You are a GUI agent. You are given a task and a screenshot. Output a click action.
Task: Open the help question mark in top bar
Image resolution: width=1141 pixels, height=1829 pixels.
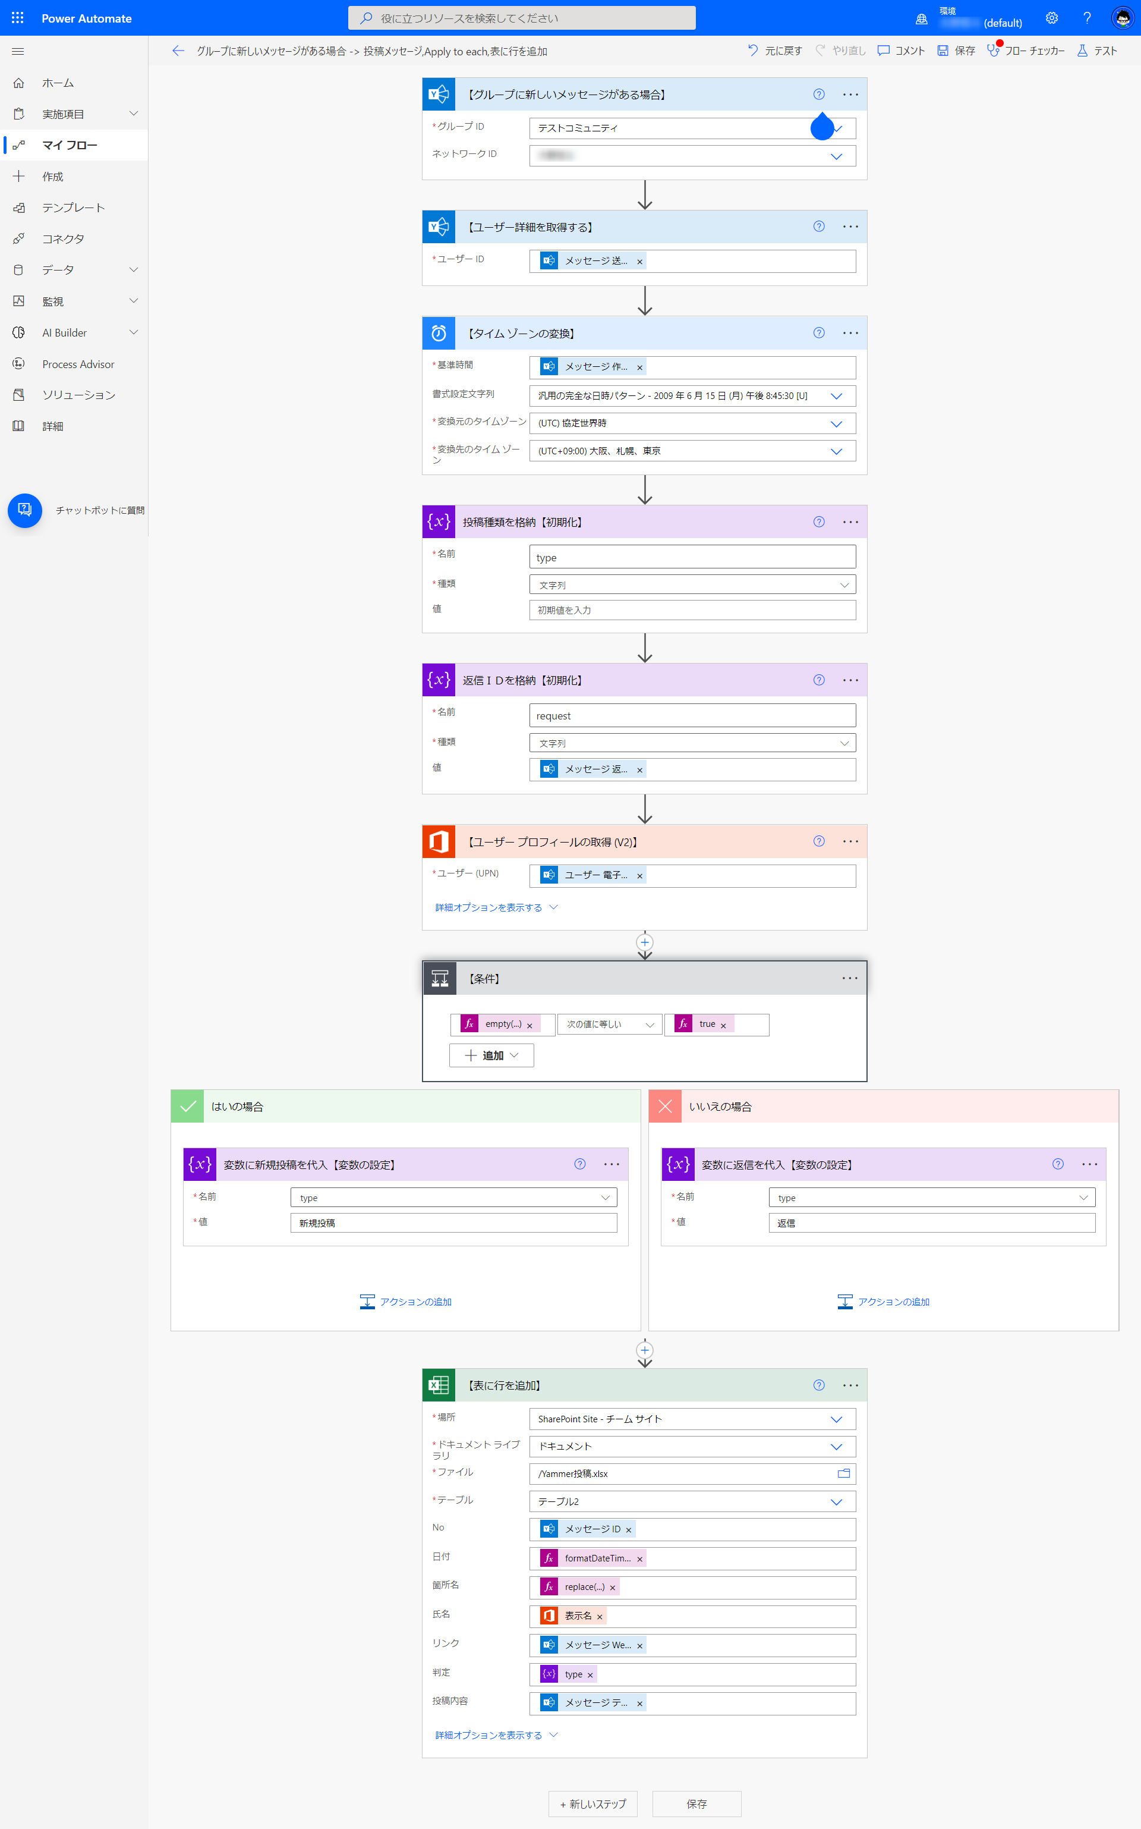[x=1087, y=18]
